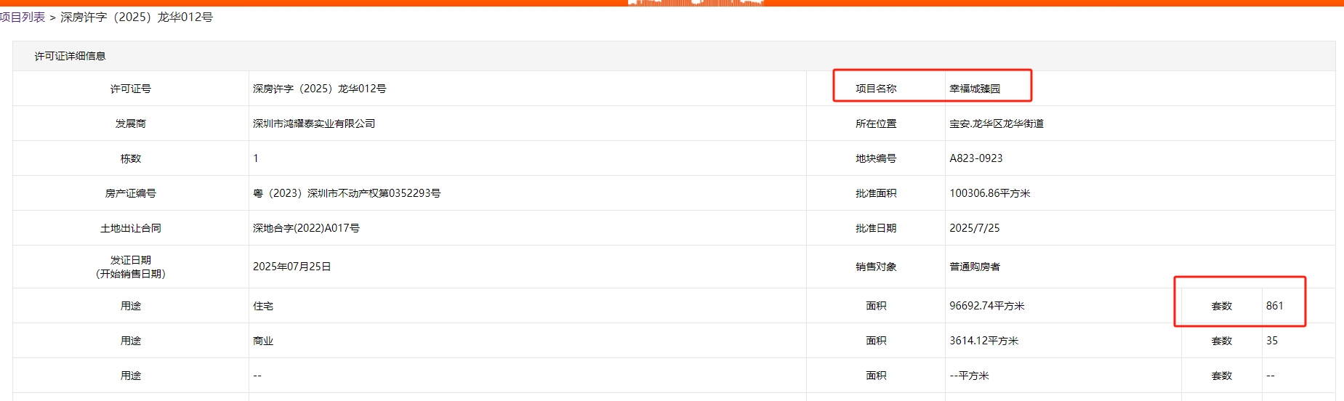
Task: Click land contract 深地合字(2022)A017号
Action: (306, 228)
